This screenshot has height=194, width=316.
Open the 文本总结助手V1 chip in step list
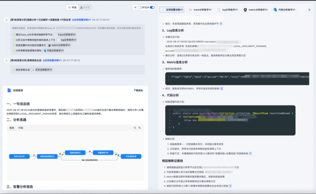click(42, 70)
